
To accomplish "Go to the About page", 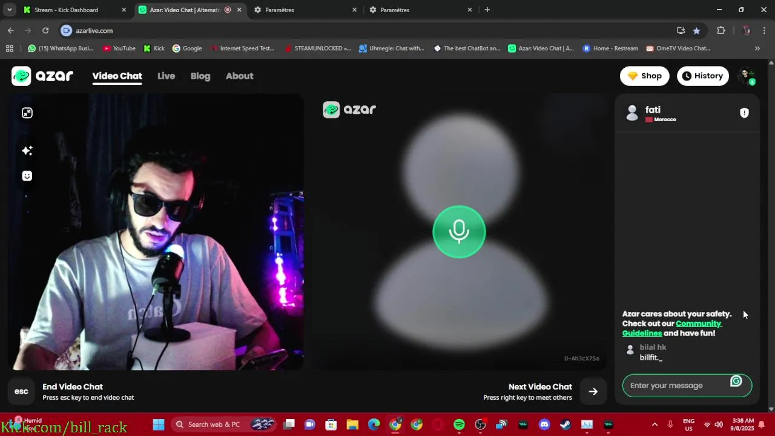I will tap(239, 76).
